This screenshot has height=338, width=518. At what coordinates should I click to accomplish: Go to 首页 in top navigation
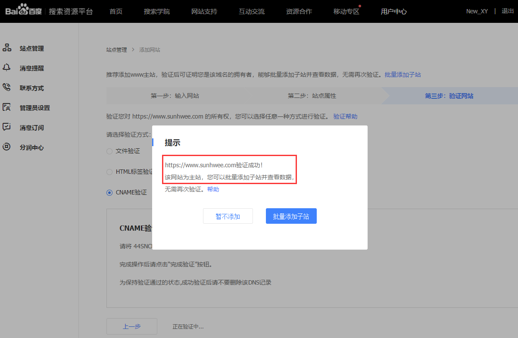tap(116, 12)
